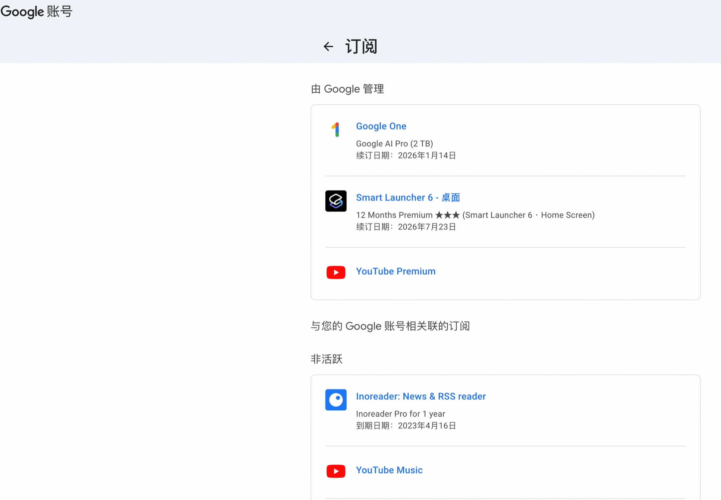Open Inoreader: News & RSS reader link
The image size is (721, 500).
tap(421, 396)
